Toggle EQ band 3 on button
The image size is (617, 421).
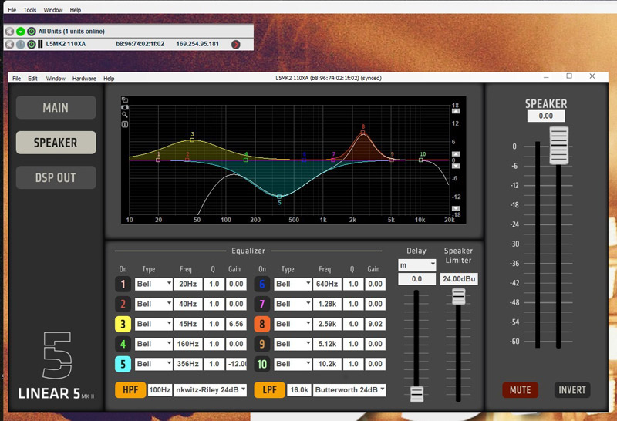click(x=123, y=324)
